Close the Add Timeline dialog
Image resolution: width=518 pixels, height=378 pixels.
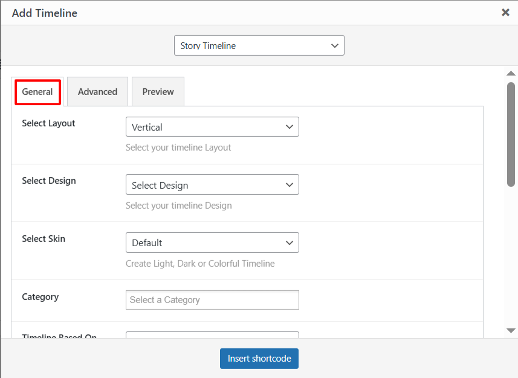click(505, 12)
